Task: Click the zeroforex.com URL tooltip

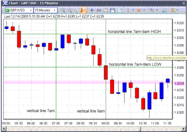Action: coord(167,58)
